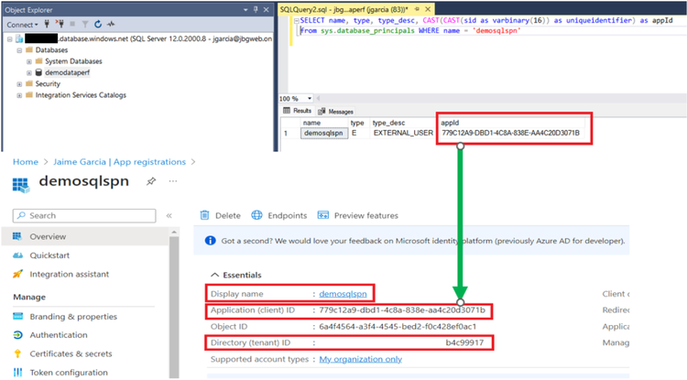This screenshot has height=380, width=687.
Task: Pin the demosqlspn app registration
Action: [151, 181]
